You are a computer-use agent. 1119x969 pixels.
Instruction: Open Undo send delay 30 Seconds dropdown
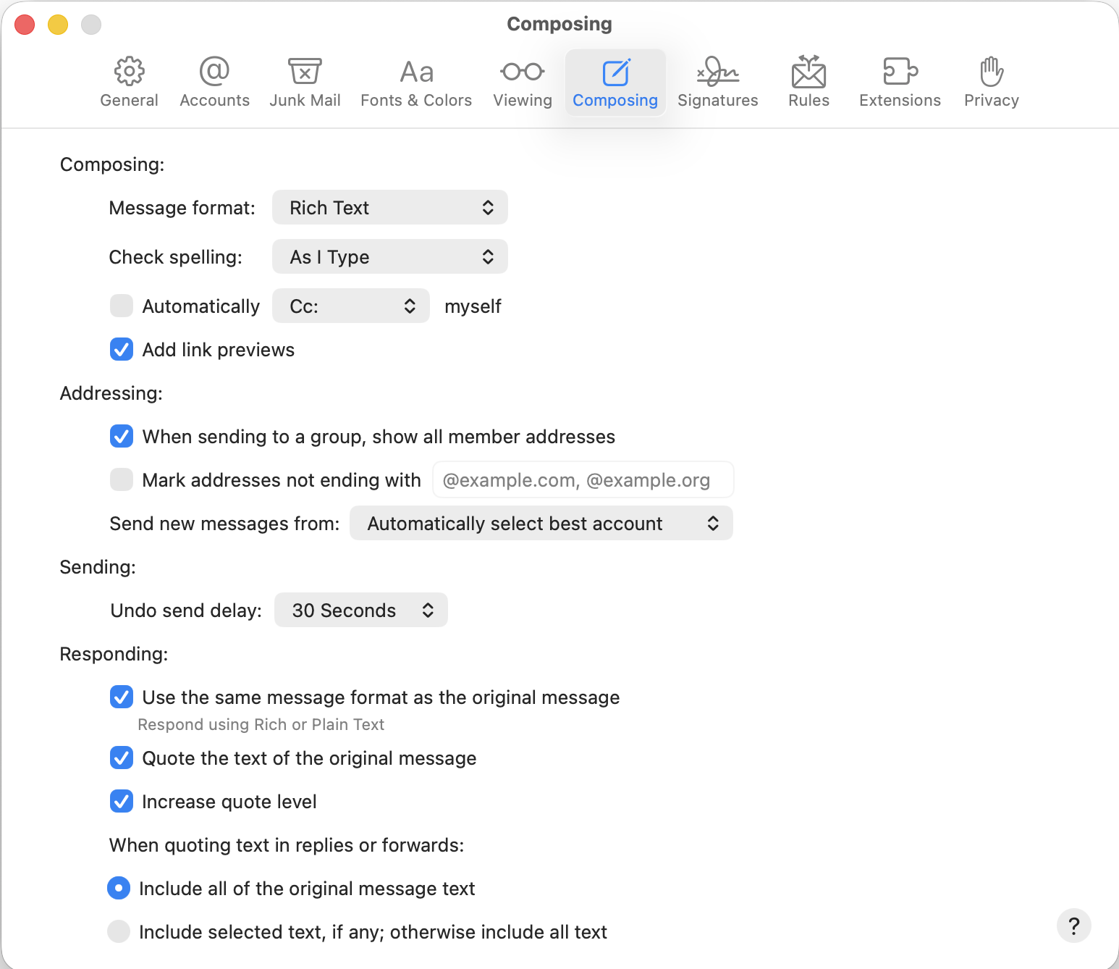(x=361, y=611)
